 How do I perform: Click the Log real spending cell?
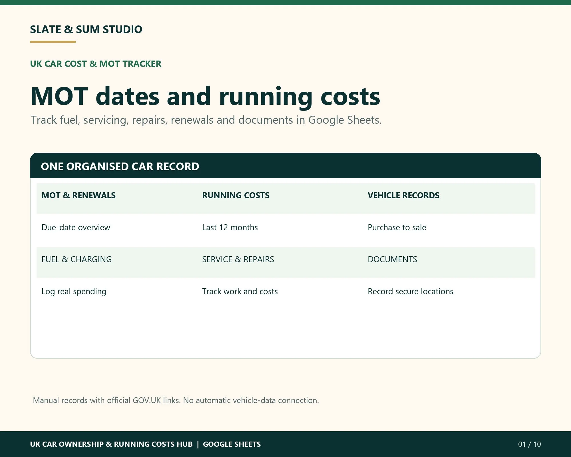tap(74, 292)
